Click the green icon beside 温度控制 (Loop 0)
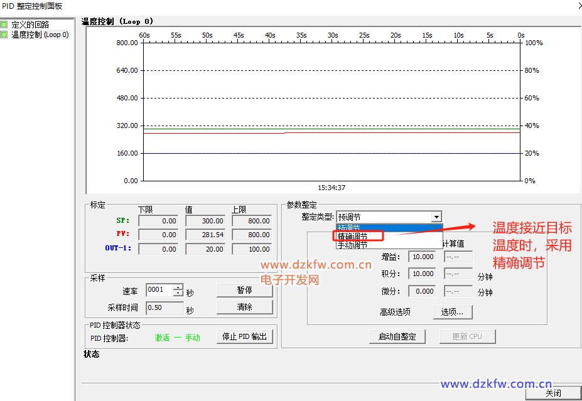The width and height of the screenshot is (582, 401). pos(4,35)
